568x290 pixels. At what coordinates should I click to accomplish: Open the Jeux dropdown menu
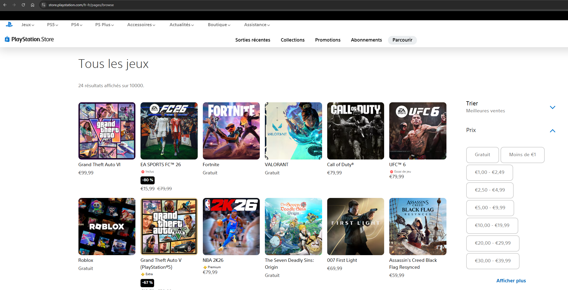pos(28,25)
